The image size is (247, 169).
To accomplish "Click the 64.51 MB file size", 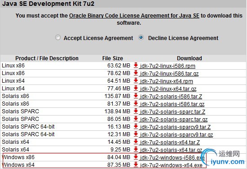I will coord(119,81).
